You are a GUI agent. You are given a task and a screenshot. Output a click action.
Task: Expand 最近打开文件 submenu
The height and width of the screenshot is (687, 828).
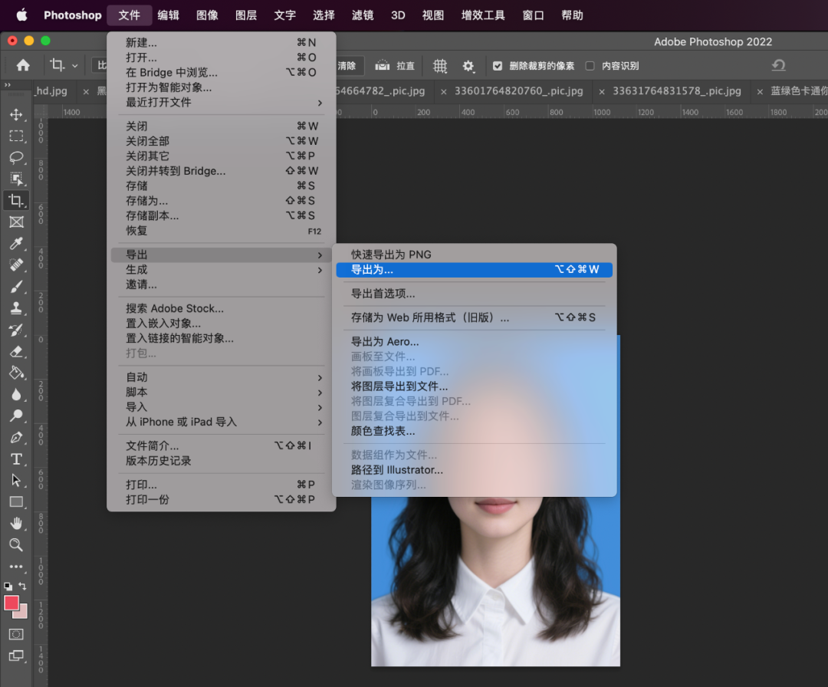(222, 103)
